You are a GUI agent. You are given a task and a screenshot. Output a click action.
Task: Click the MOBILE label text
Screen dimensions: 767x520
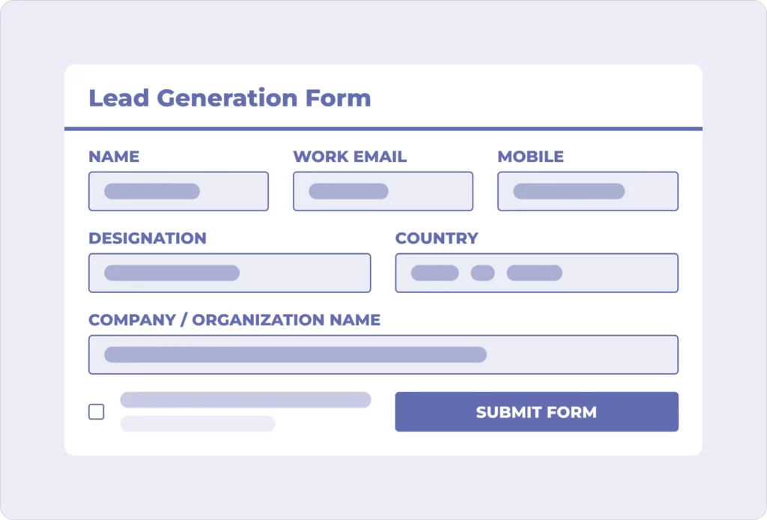pyautogui.click(x=530, y=157)
